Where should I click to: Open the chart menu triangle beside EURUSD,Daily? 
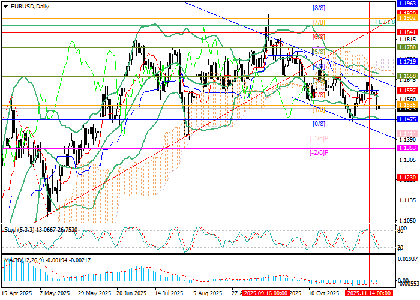coord(5,7)
